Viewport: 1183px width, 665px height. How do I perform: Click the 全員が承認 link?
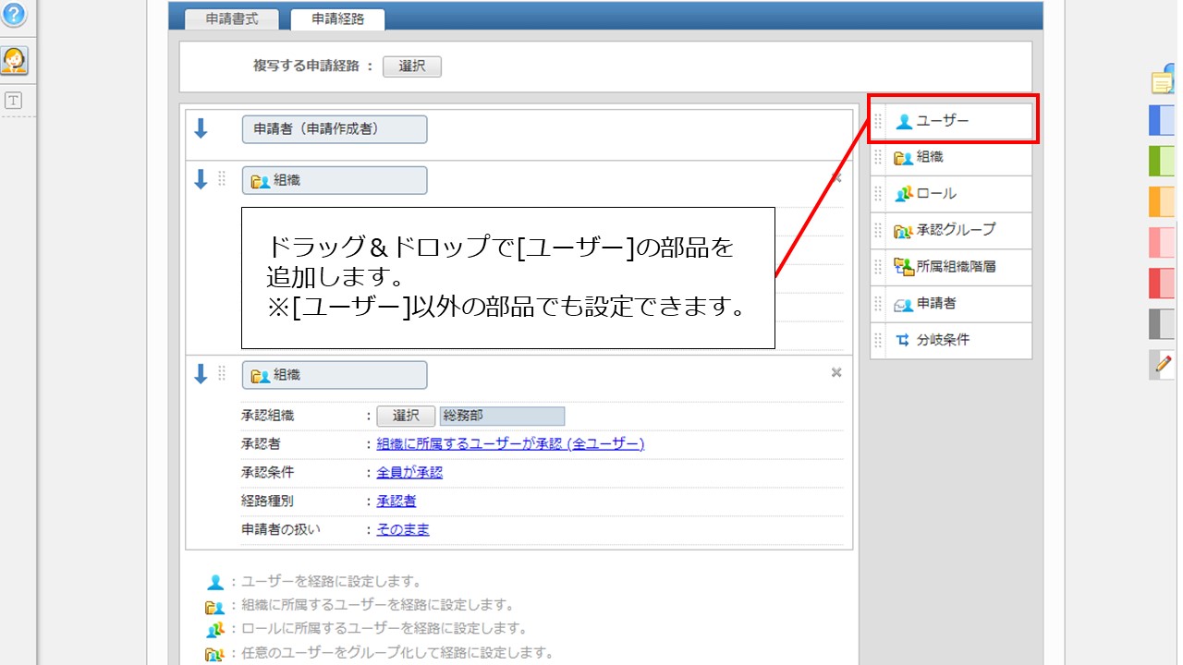(x=409, y=473)
